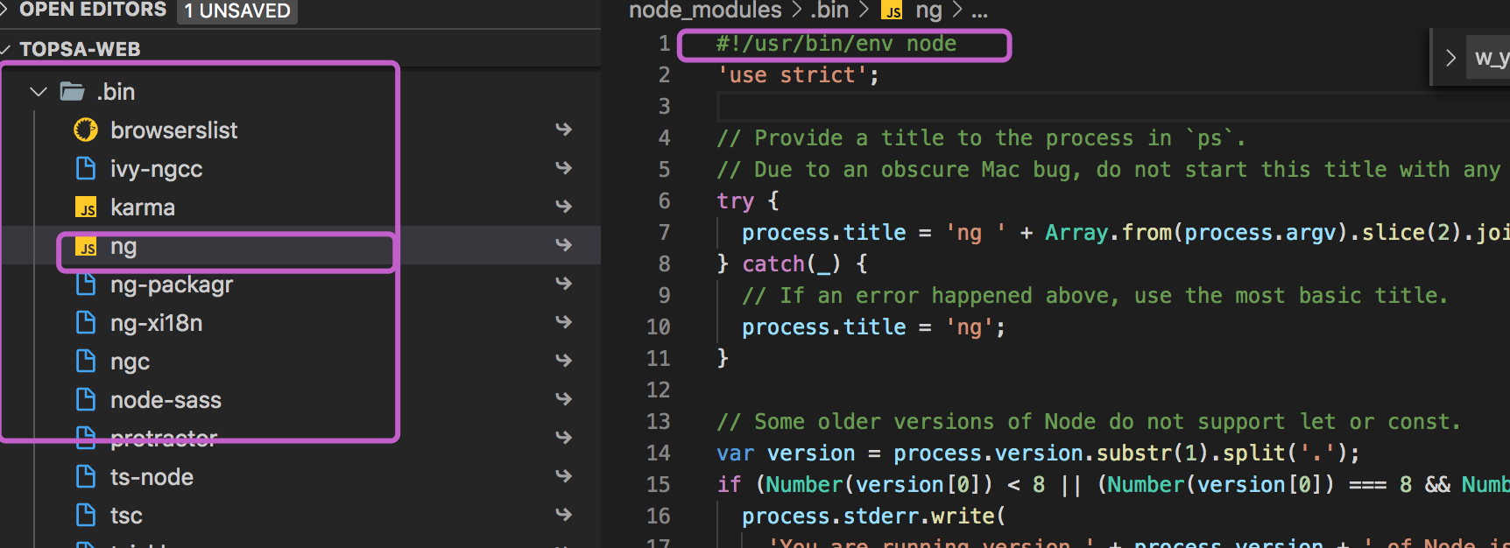Click symlink arrow on ngc row
The width and height of the screenshot is (1510, 548).
[x=563, y=360]
